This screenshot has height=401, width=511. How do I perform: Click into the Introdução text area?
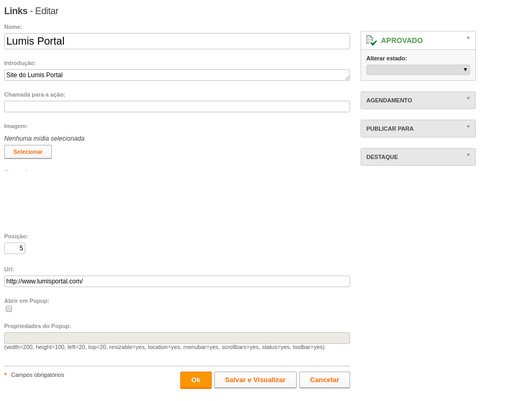tap(177, 75)
